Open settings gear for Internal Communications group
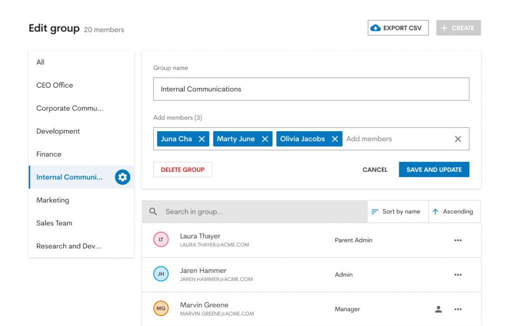513x326 pixels. [122, 177]
